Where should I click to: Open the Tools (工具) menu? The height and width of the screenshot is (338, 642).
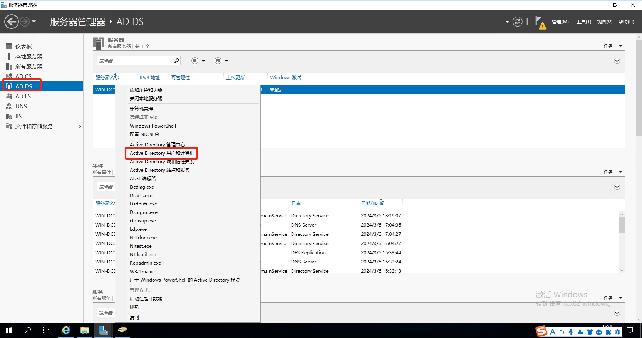tap(583, 22)
